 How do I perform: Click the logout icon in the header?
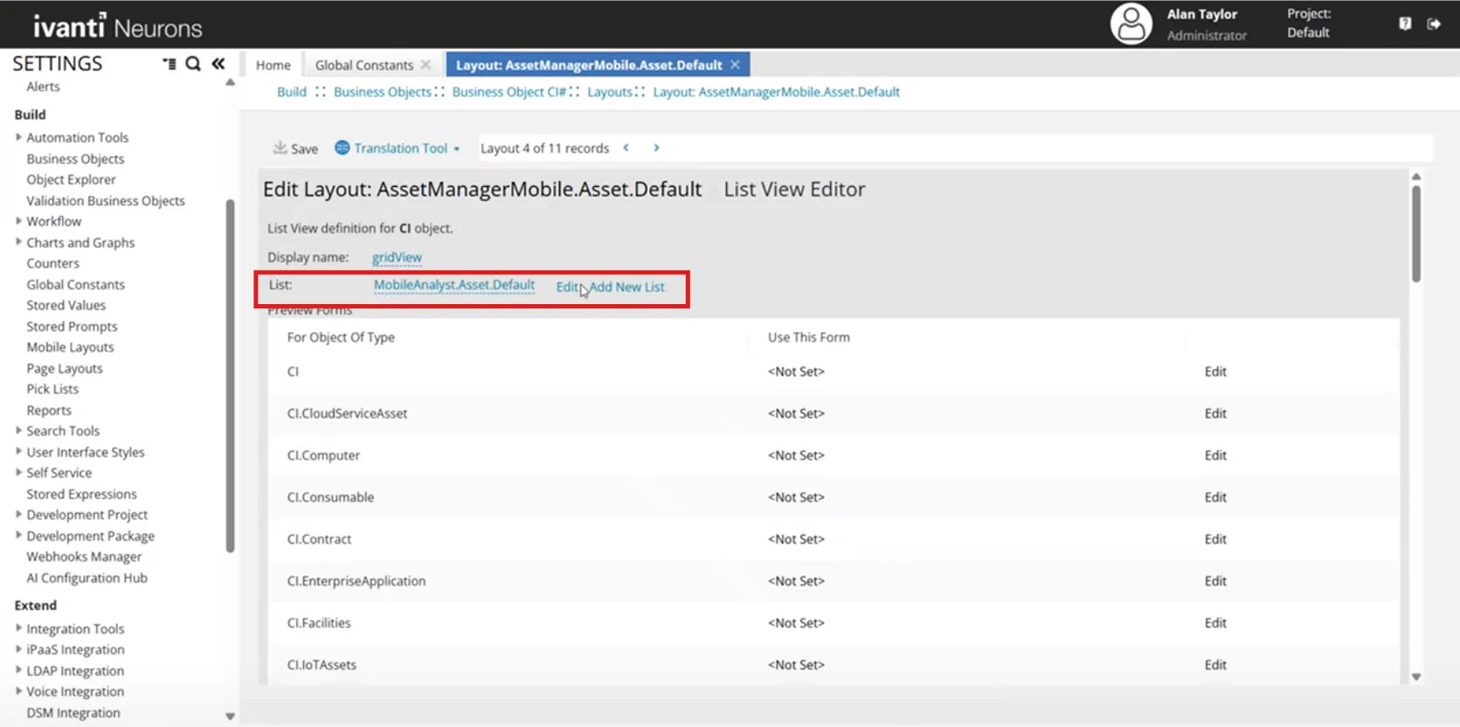point(1434,24)
